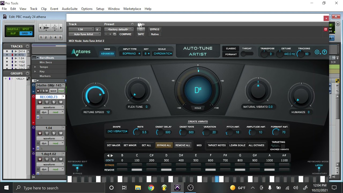Image resolution: width=343 pixels, height=193 pixels.
Task: Toggle Formant correction mode
Action: pyautogui.click(x=231, y=54)
